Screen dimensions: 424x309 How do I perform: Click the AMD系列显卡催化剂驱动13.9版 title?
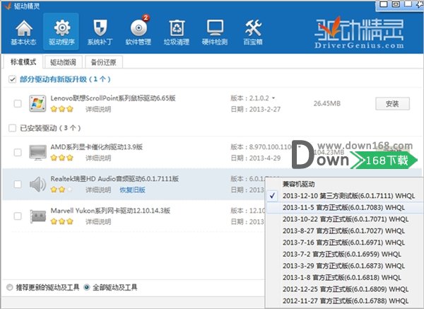pos(97,147)
